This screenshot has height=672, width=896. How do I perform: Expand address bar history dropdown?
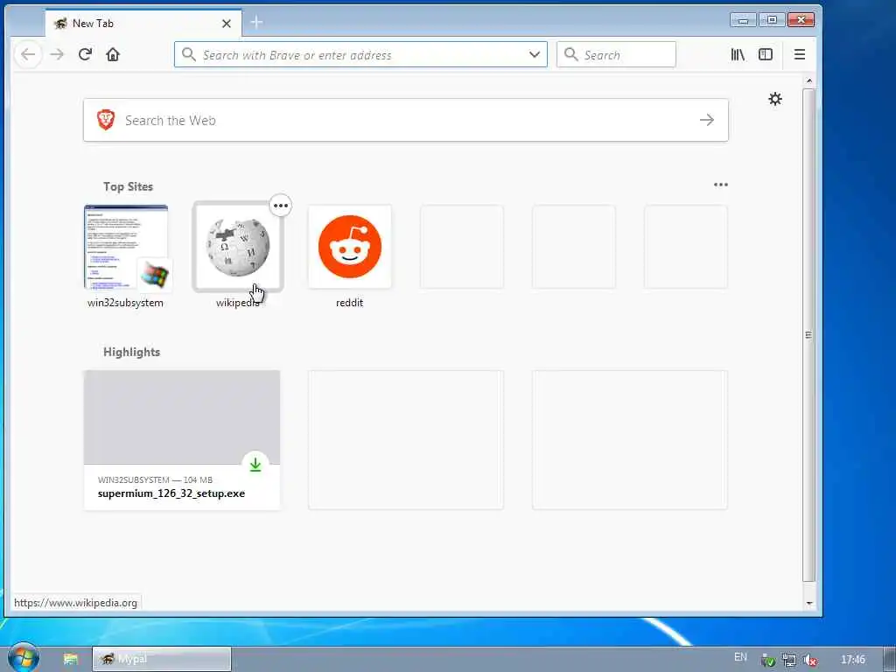535,55
